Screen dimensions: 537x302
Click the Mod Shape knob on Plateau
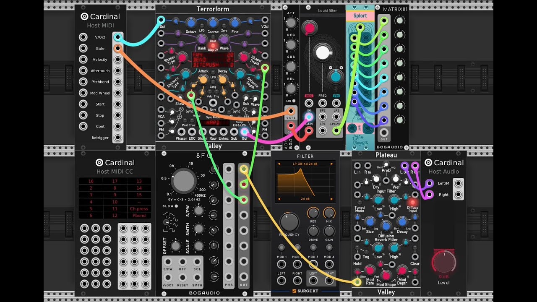[x=386, y=275]
